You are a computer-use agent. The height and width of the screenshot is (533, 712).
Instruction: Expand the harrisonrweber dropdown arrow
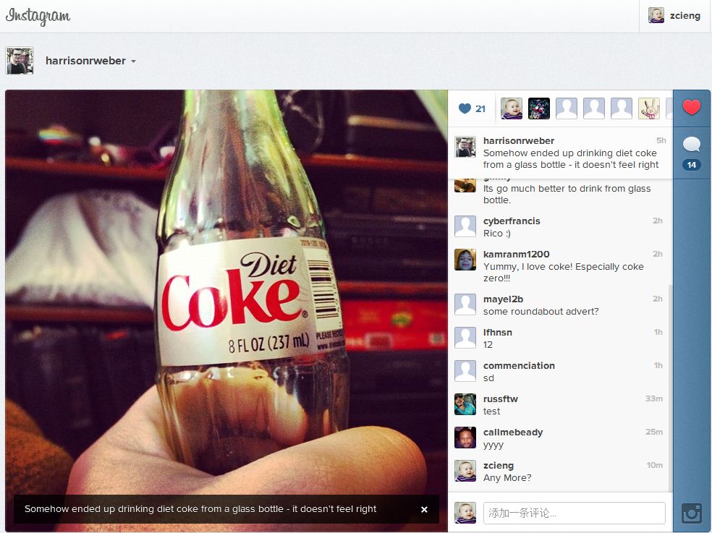(133, 61)
